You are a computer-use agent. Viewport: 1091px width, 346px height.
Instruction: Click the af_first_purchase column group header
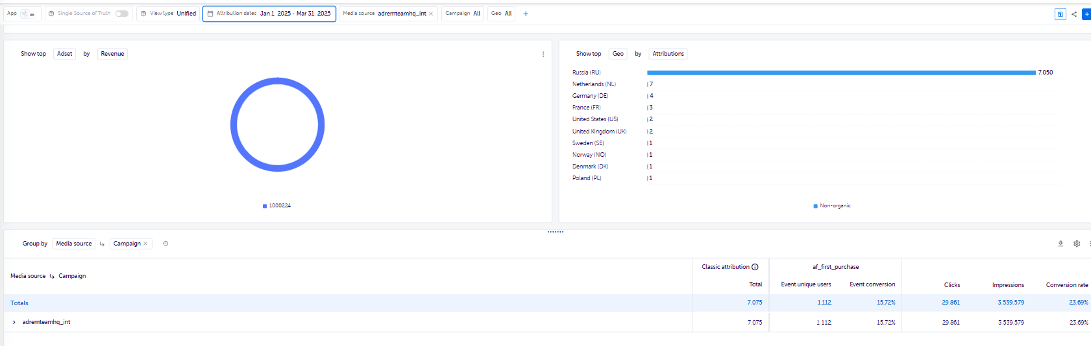835,267
